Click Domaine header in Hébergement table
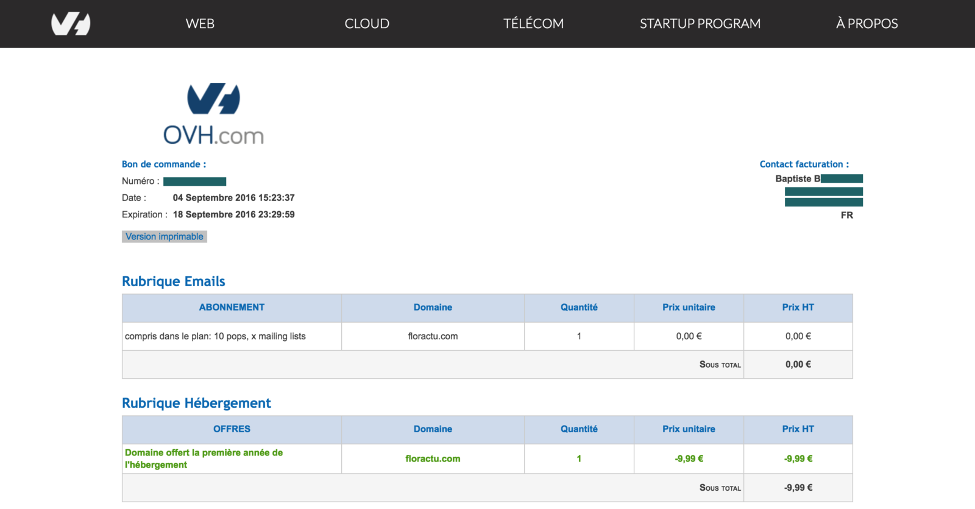Screen dimensions: 975x509 coord(433,429)
